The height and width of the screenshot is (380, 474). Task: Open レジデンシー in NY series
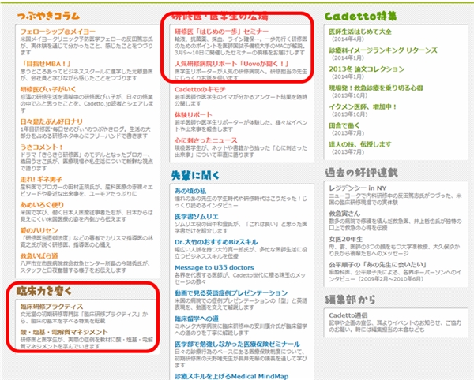358,188
